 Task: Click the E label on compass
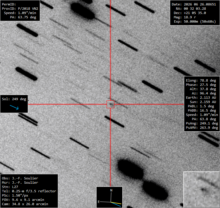pyautogui.click(x=99, y=202)
